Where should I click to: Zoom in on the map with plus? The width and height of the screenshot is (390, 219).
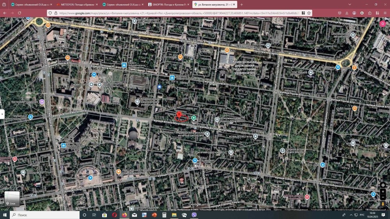[383, 192]
